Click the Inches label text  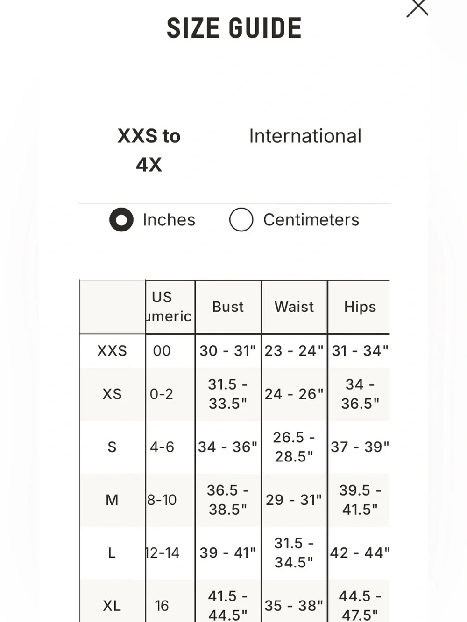pos(169,220)
